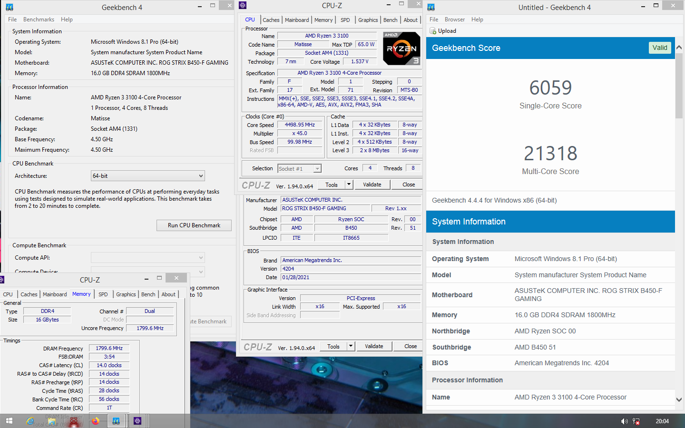Open Help menu in left Geekbench 4 window

coord(67,19)
